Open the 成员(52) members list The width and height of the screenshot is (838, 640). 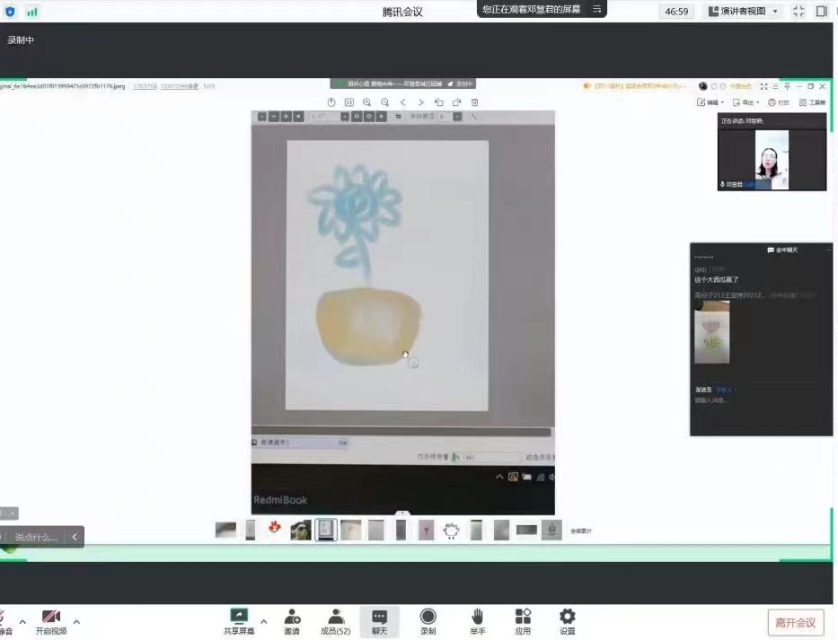[x=335, y=621]
